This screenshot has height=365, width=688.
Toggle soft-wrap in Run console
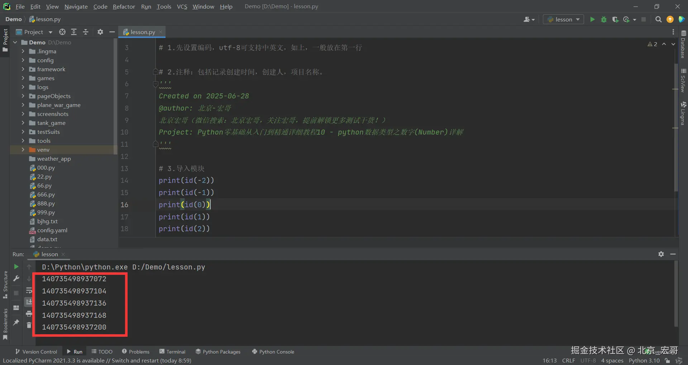[x=29, y=290]
